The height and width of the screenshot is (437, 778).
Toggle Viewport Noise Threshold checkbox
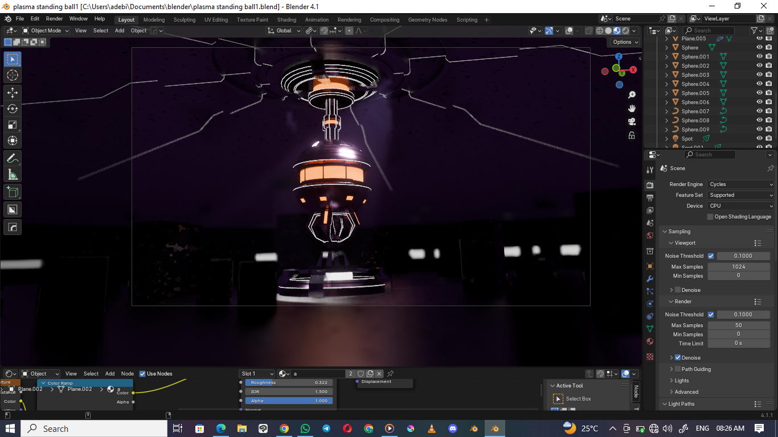711,256
